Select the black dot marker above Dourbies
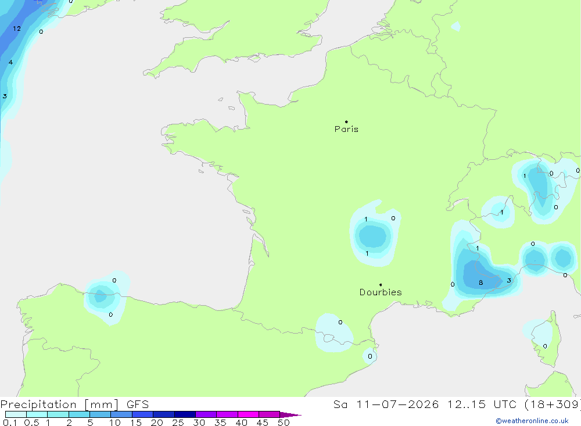The width and height of the screenshot is (581, 426). click(381, 285)
